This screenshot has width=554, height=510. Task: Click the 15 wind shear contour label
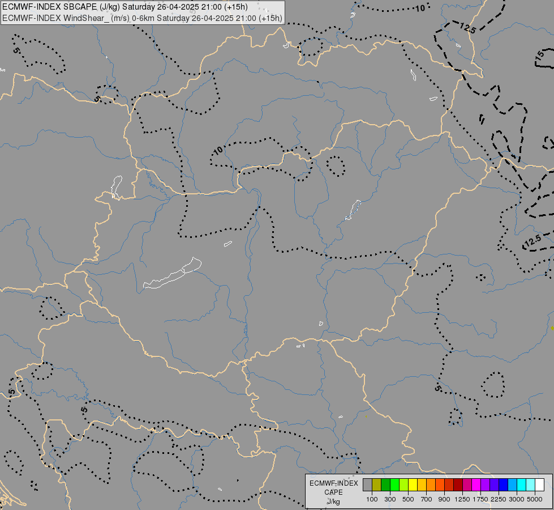pos(540,55)
